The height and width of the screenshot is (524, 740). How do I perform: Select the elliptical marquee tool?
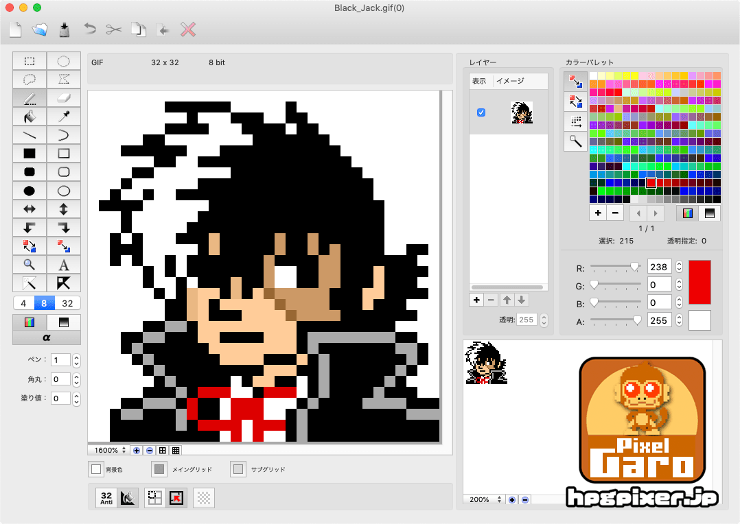[x=64, y=61]
